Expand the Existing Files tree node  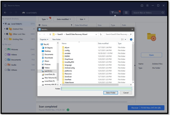pos(5,39)
